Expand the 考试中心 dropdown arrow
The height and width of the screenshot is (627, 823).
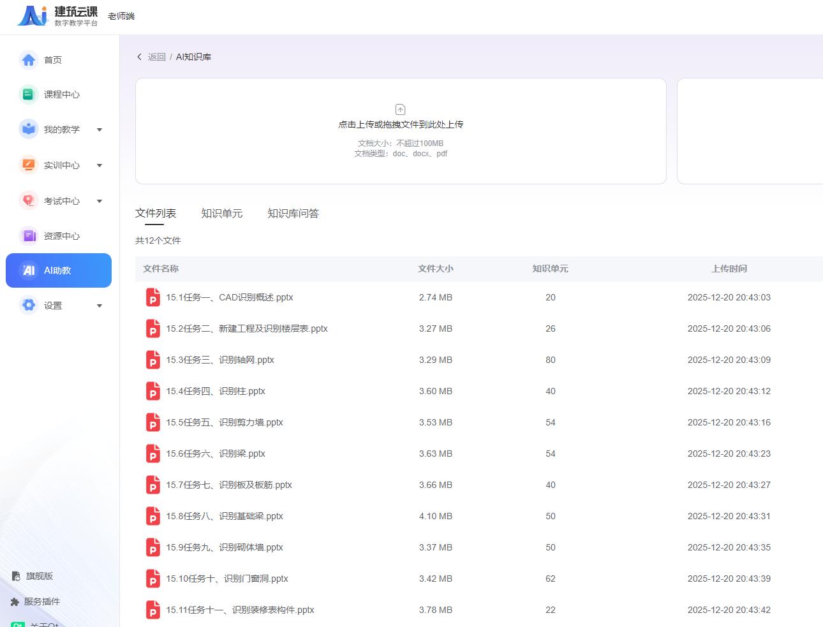coord(100,202)
